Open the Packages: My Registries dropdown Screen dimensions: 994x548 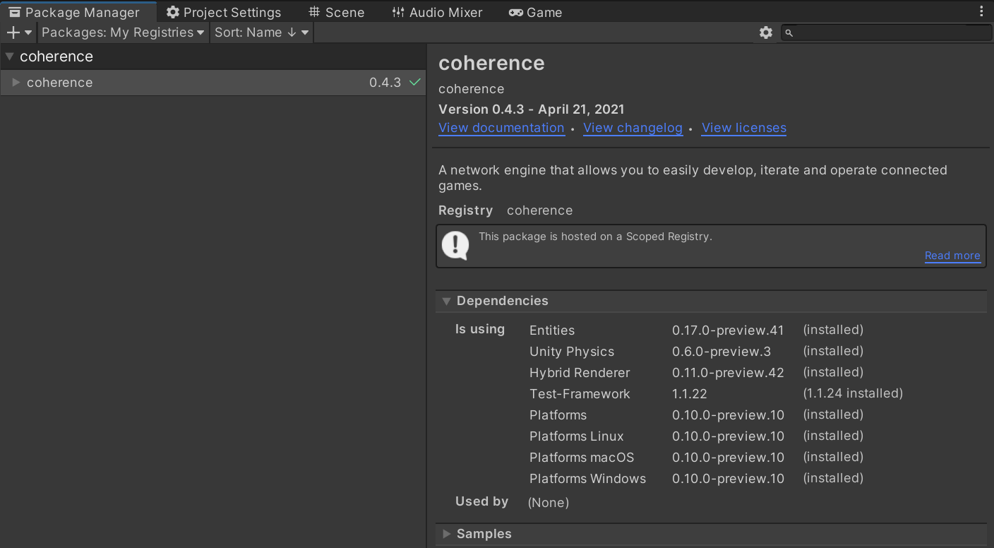point(123,32)
